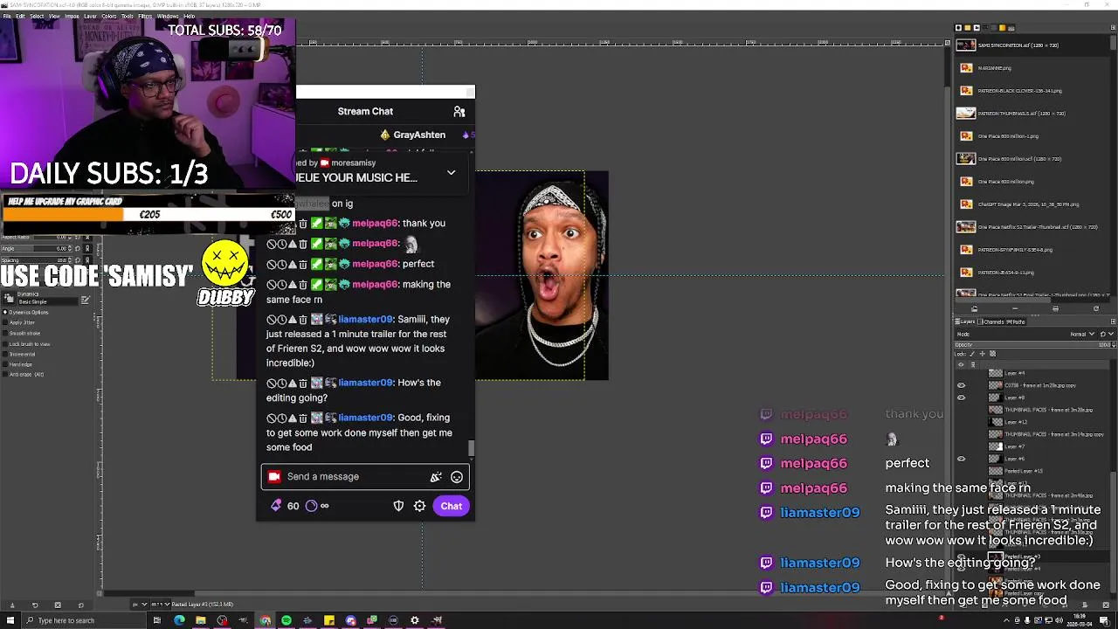
Task: Click melpaq66 username on 'thank you' message
Action: click(x=376, y=224)
